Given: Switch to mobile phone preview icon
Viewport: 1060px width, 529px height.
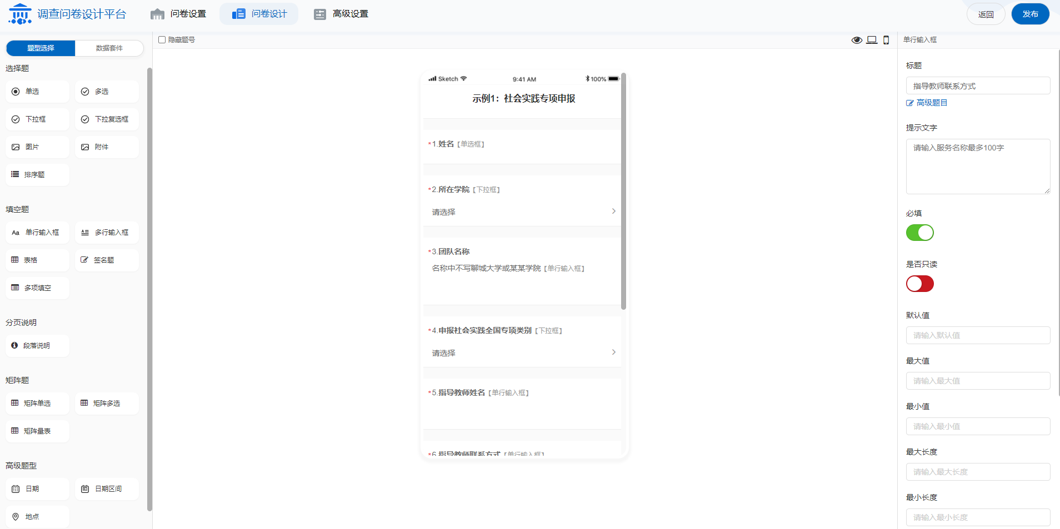Looking at the screenshot, I should pyautogui.click(x=886, y=40).
